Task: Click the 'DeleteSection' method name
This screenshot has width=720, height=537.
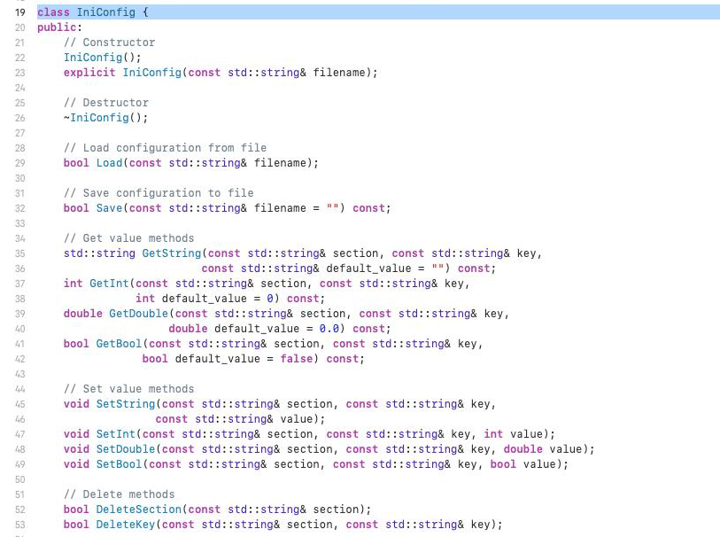Action: (139, 510)
